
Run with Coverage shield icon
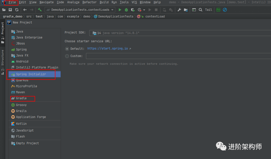(133, 10)
